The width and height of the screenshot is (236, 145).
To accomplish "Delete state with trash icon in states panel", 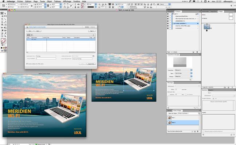I will [x=198, y=131].
